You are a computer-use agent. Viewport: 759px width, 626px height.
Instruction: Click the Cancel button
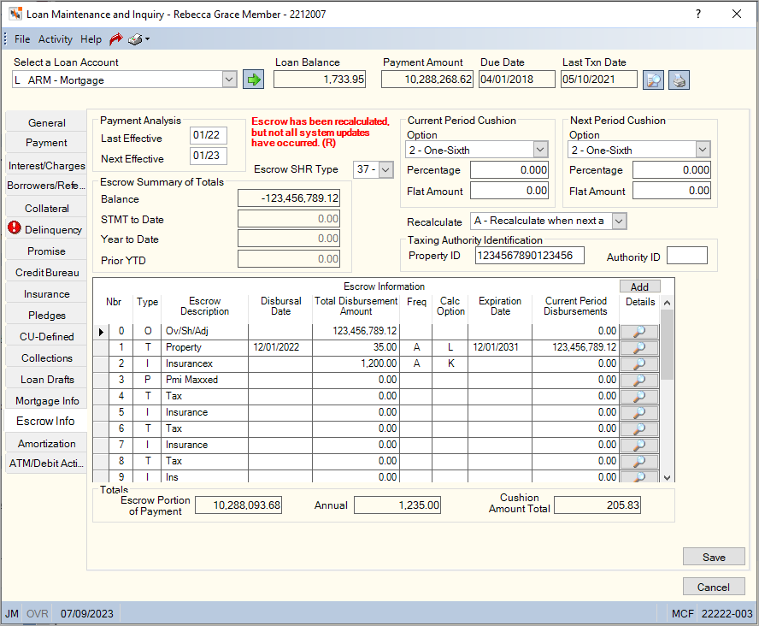point(714,587)
